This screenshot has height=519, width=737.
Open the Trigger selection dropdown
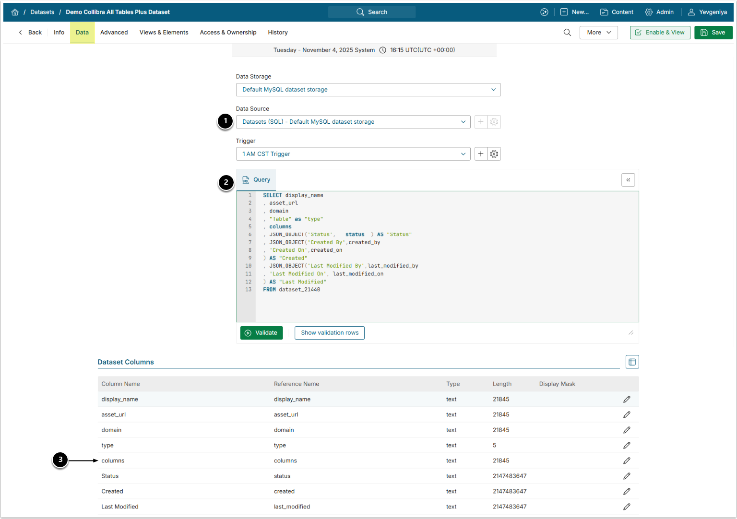pyautogui.click(x=353, y=154)
